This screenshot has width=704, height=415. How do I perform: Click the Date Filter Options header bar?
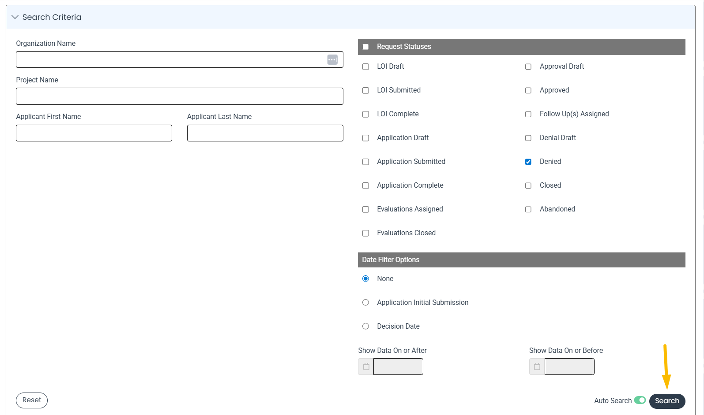(x=522, y=260)
